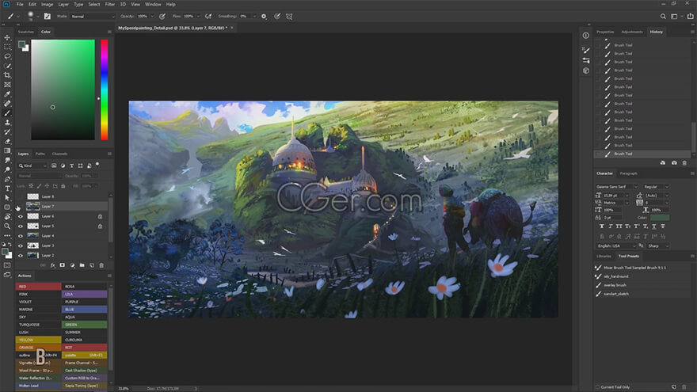Run the LILA action button
Image resolution: width=697 pixels, height=392 pixels.
85,294
